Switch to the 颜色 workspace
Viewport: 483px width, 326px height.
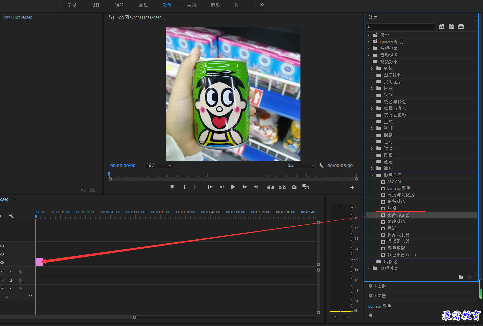coord(143,5)
